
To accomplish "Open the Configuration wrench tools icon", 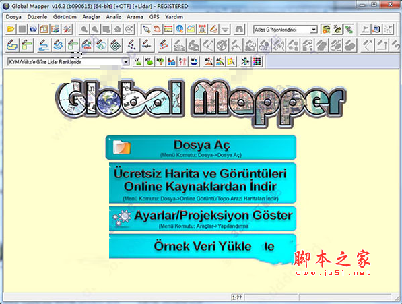I will coord(67,29).
